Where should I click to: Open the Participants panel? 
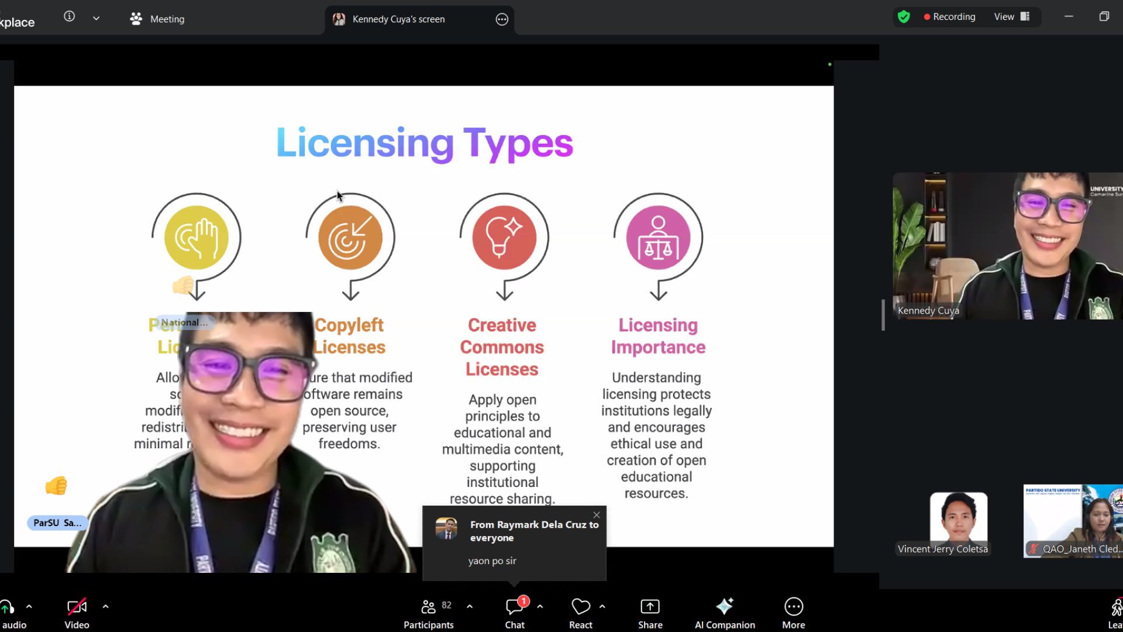(429, 613)
